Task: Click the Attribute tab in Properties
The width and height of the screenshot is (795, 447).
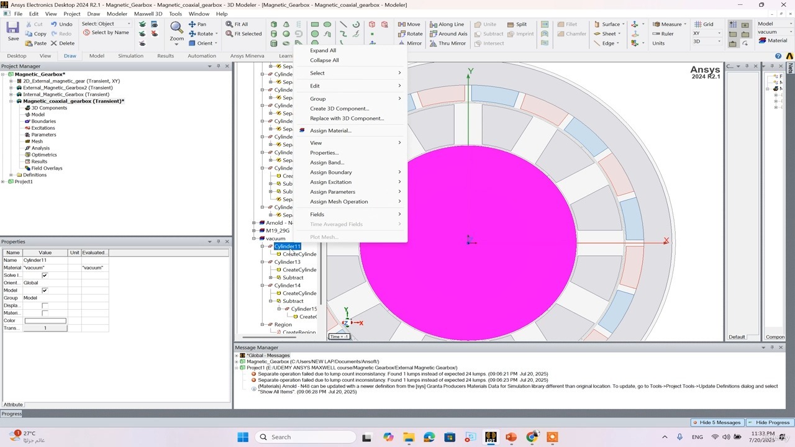Action: 13,404
